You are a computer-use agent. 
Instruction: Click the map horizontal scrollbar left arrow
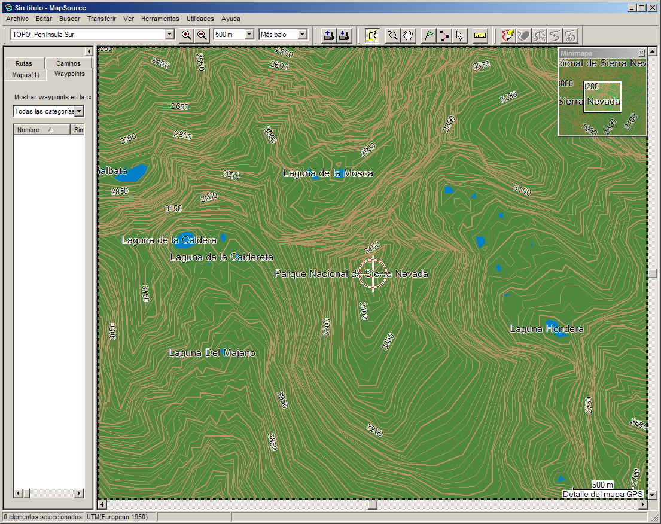tap(102, 505)
